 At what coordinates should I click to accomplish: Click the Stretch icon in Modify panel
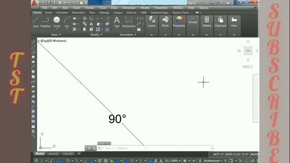click(x=85, y=29)
